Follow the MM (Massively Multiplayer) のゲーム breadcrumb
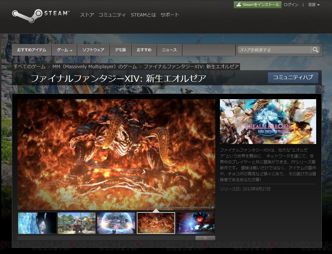 (x=94, y=67)
